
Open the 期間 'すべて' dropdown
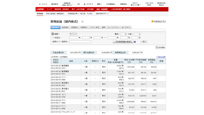tap(73, 34)
